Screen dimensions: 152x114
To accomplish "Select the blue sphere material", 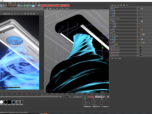I will (x=13, y=102).
